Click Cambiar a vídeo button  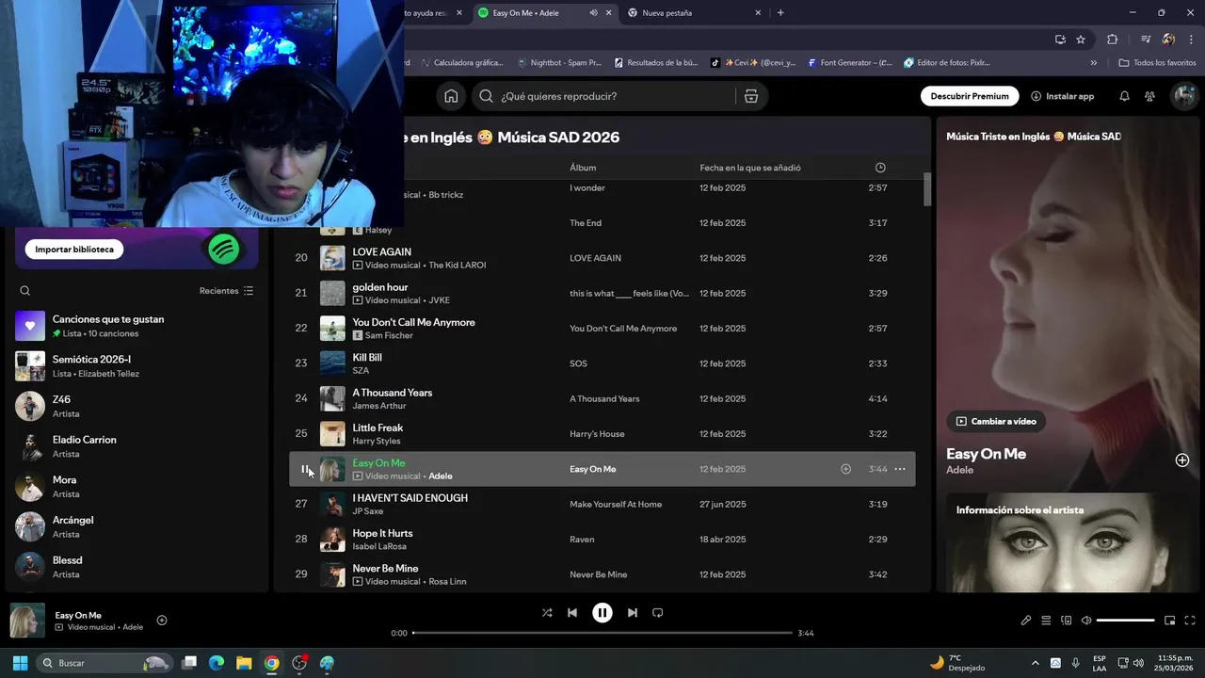click(x=997, y=421)
